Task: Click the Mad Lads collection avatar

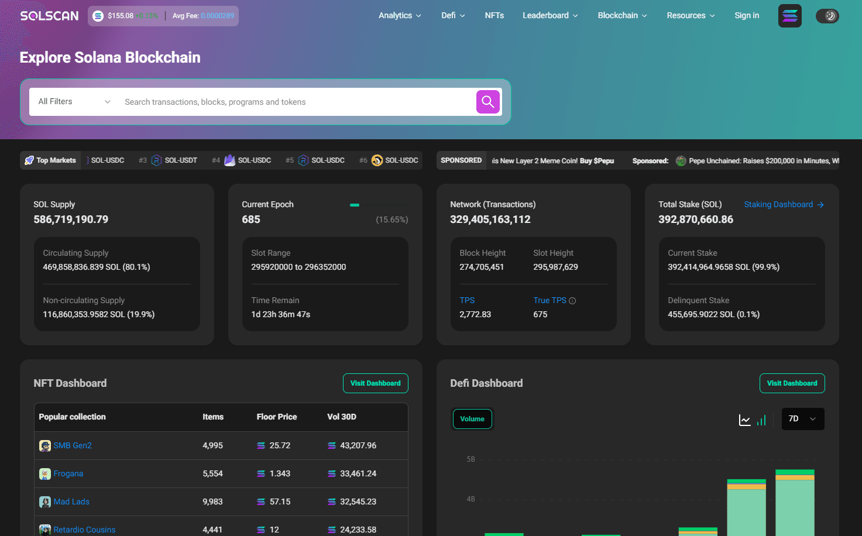Action: coord(45,502)
